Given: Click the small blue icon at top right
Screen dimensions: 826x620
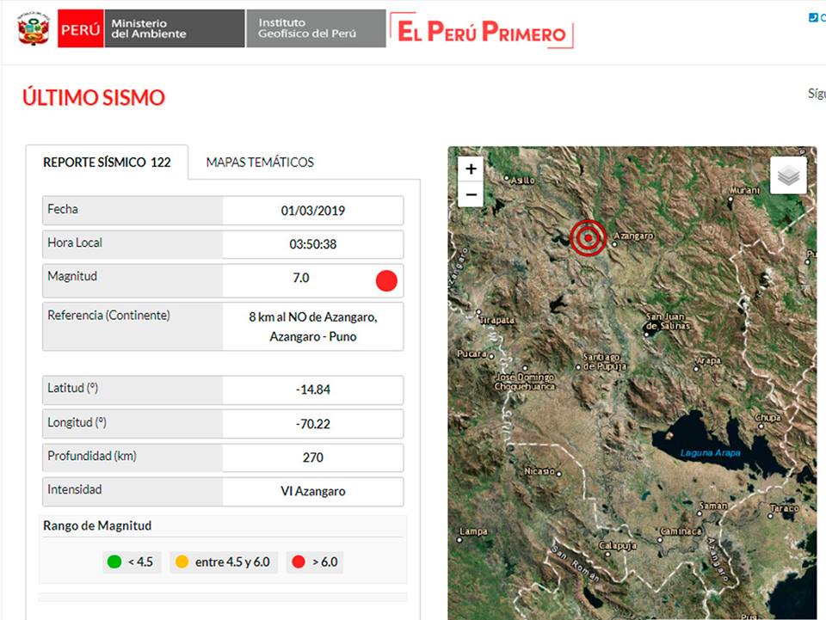Looking at the screenshot, I should 813,18.
